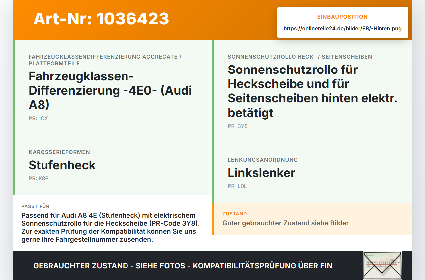Select the PR: 1CX code
This screenshot has width=425, height=280.
(x=38, y=118)
